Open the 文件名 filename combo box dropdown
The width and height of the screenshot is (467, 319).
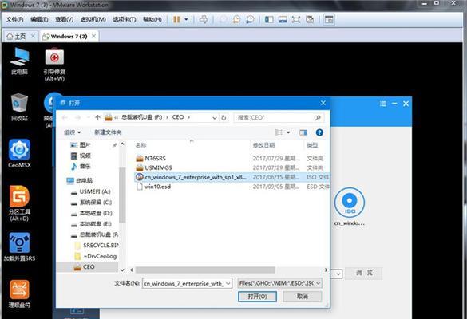pos(228,283)
